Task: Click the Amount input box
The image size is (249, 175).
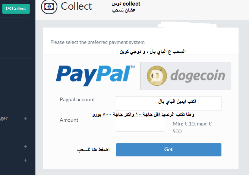Action: 141,124
